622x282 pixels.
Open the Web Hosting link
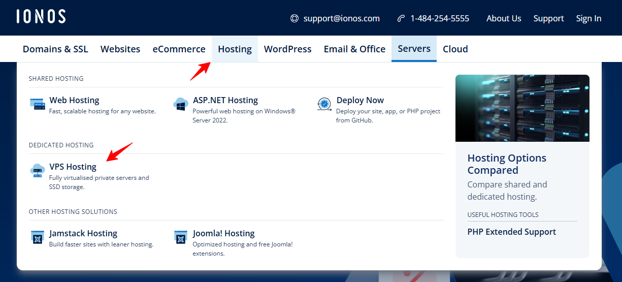(x=74, y=100)
